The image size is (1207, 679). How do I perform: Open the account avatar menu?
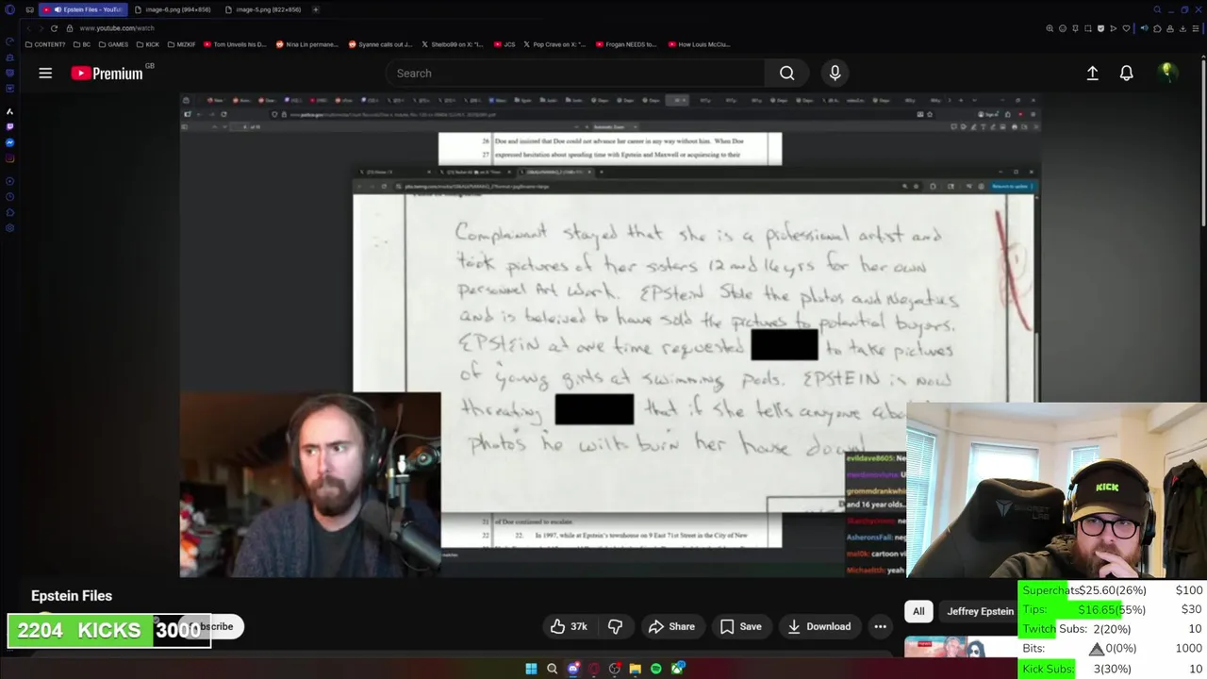click(1166, 73)
